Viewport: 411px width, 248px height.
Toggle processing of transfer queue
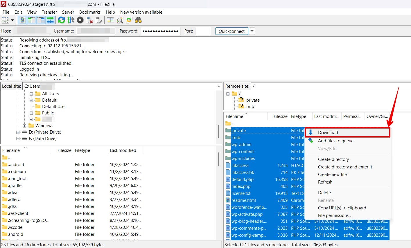[x=71, y=20]
